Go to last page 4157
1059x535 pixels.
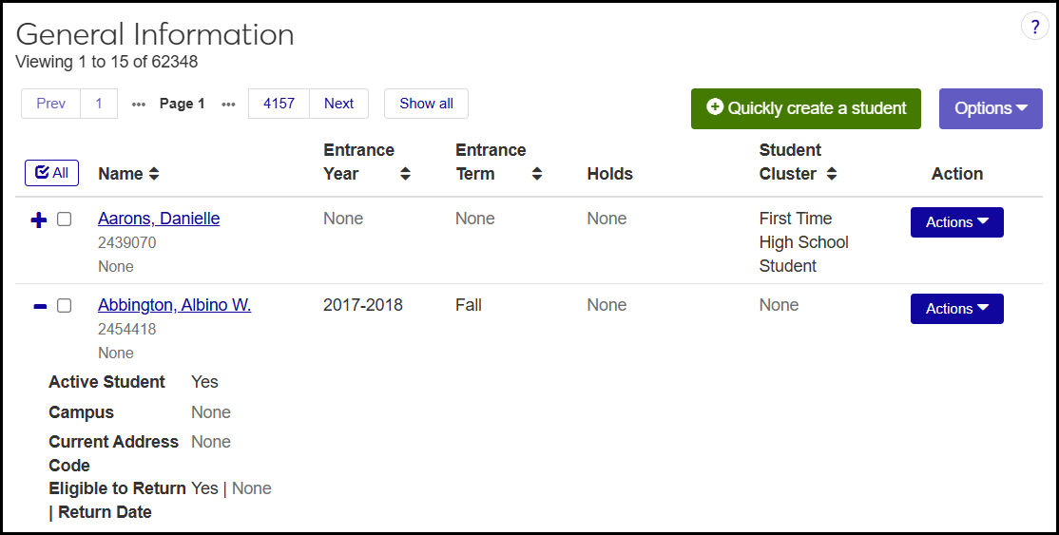(279, 104)
